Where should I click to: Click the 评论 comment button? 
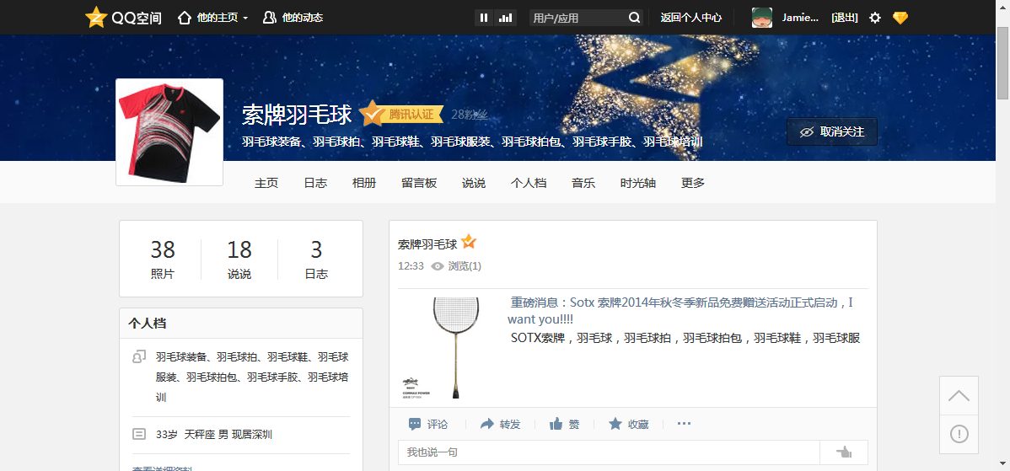(428, 424)
